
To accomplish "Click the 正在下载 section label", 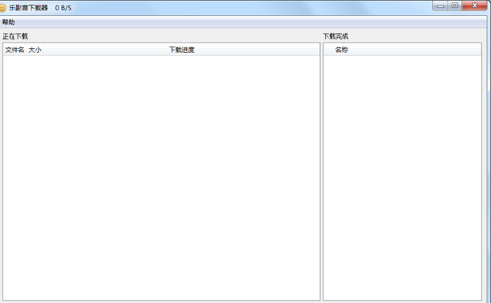I will click(x=15, y=36).
